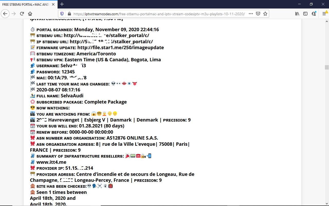Click password value 12345
This screenshot has height=206, width=329.
coord(68,72)
